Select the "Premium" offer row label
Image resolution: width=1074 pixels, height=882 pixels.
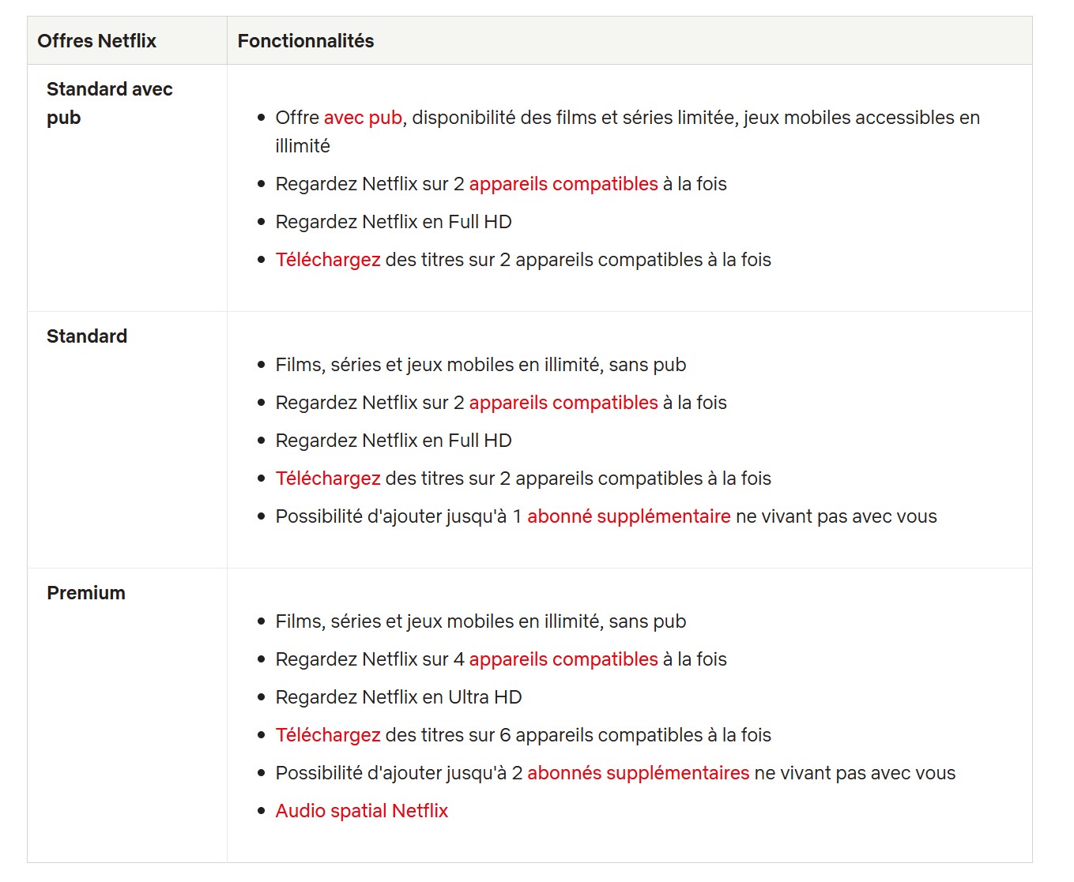[x=86, y=593]
